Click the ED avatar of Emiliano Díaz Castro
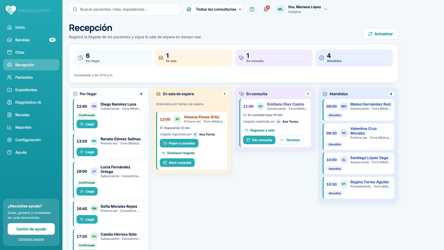 261,106
